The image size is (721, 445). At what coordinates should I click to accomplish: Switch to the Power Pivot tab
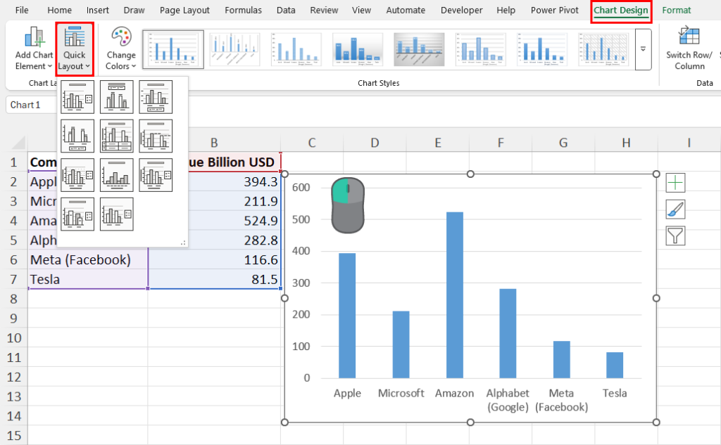pos(555,10)
